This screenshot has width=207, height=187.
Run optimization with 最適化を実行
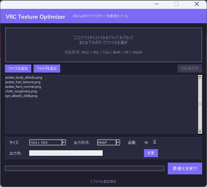click(185, 169)
